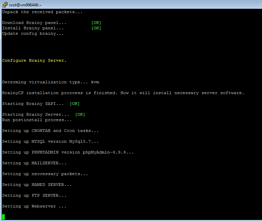Click the 'Setting up Webserver' line
Image resolution: width=262 pixels, height=221 pixels.
click(x=34, y=206)
